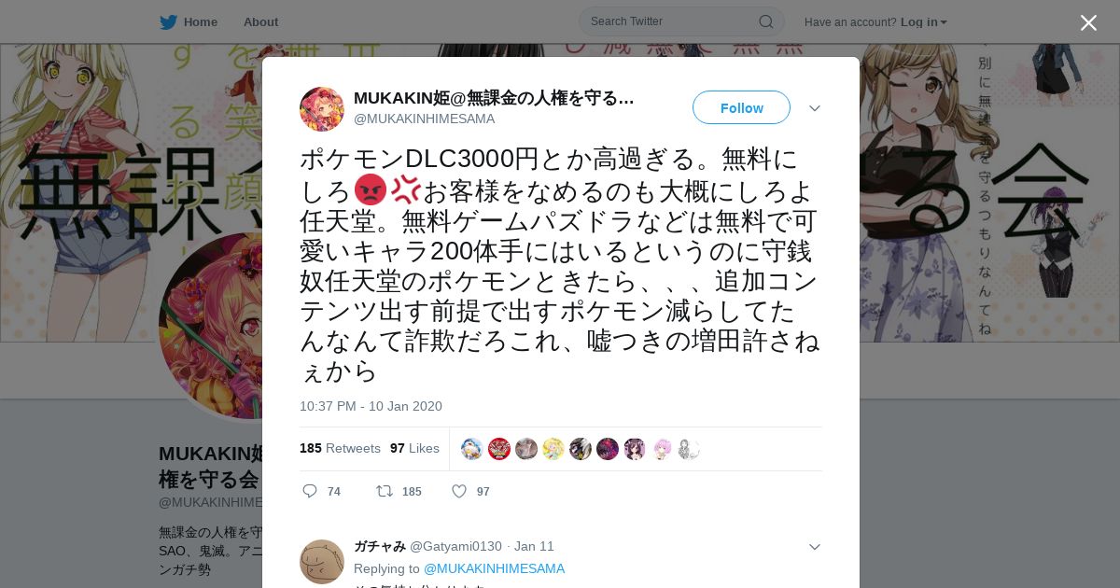
Task: View the 185 Retweets list
Action: [340, 448]
